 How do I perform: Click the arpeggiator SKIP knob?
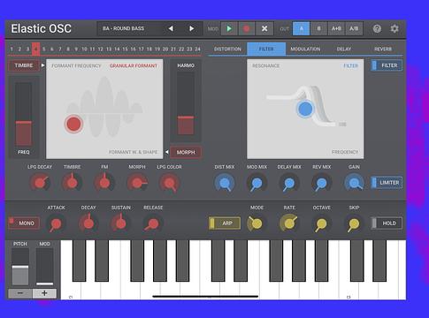pyautogui.click(x=354, y=223)
